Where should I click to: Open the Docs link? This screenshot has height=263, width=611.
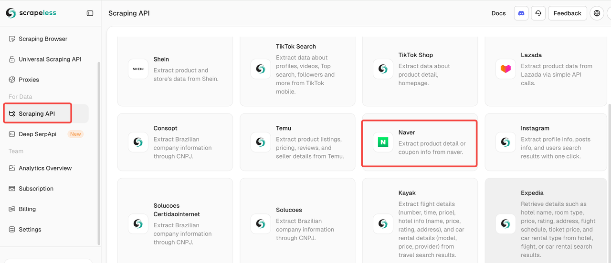(498, 13)
